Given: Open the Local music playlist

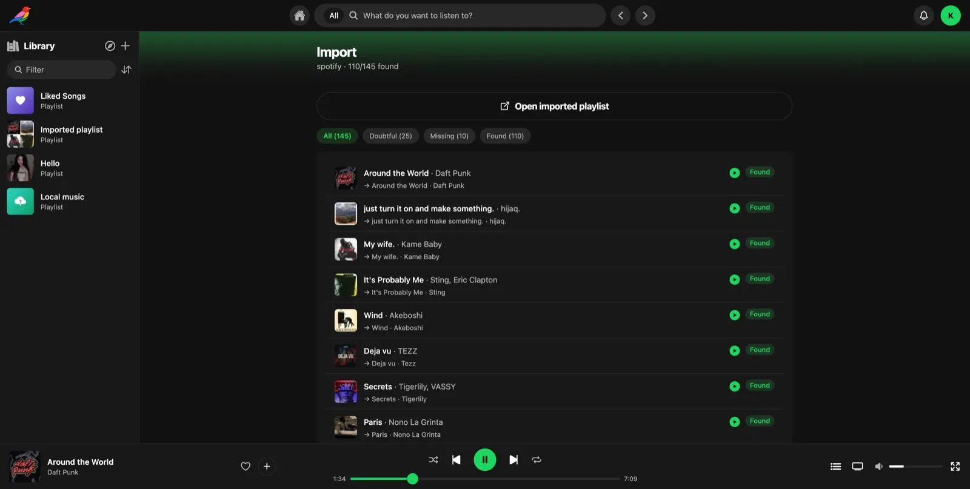Looking at the screenshot, I should (69, 202).
